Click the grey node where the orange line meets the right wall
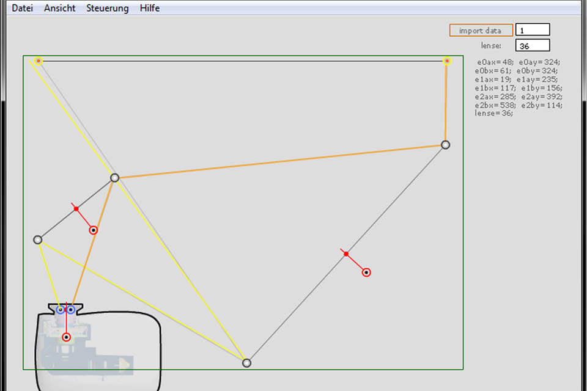 [445, 145]
